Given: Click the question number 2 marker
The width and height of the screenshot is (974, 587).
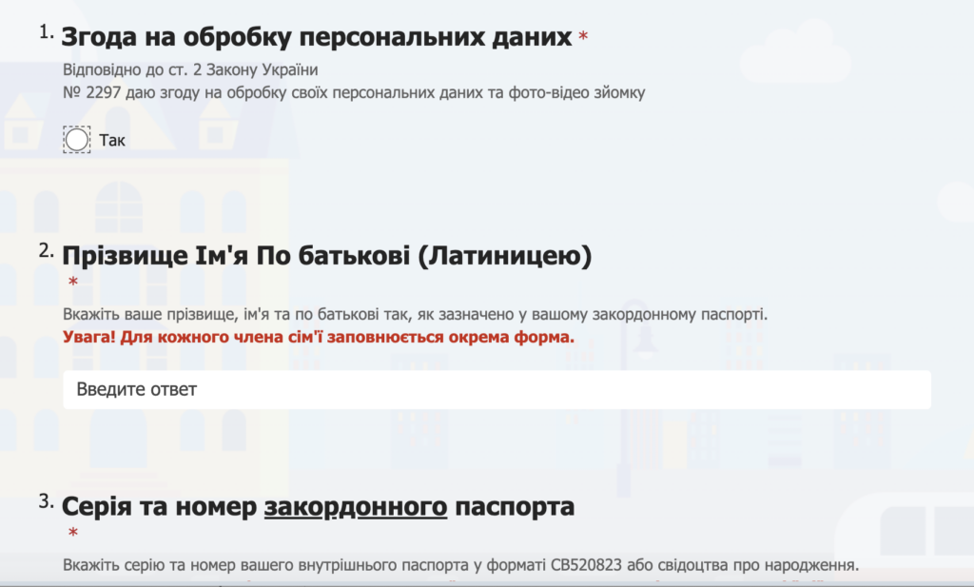Looking at the screenshot, I should [47, 250].
